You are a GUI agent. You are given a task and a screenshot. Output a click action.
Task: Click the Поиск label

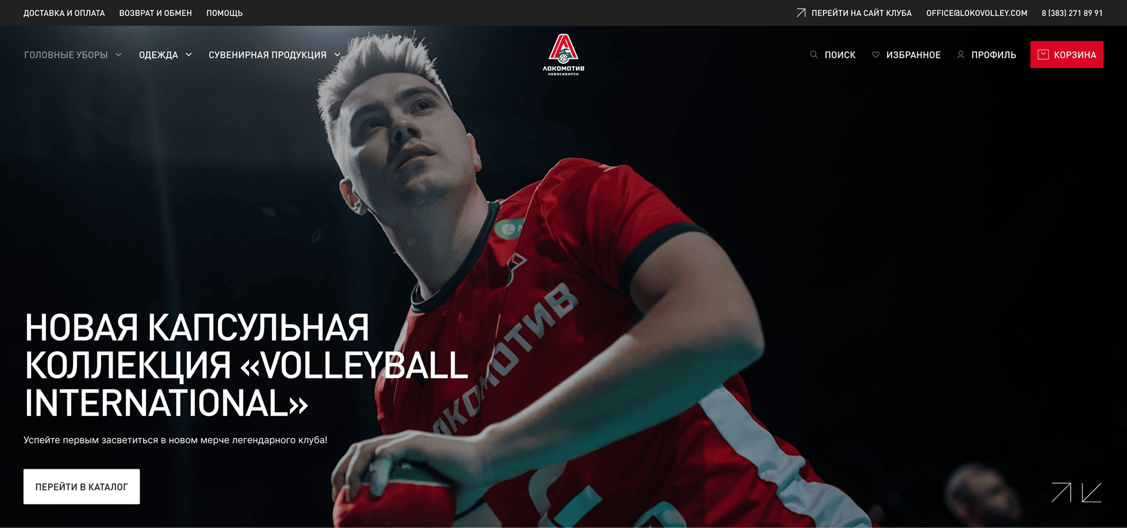(840, 55)
